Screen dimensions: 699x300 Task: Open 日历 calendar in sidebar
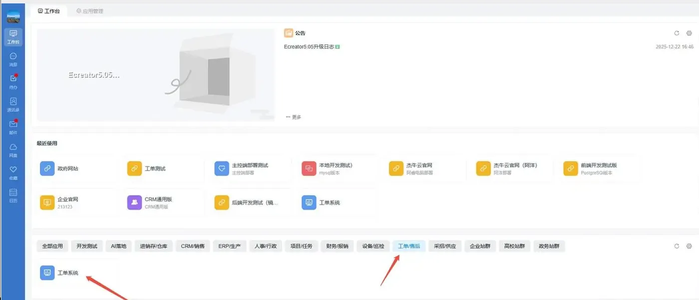(13, 196)
